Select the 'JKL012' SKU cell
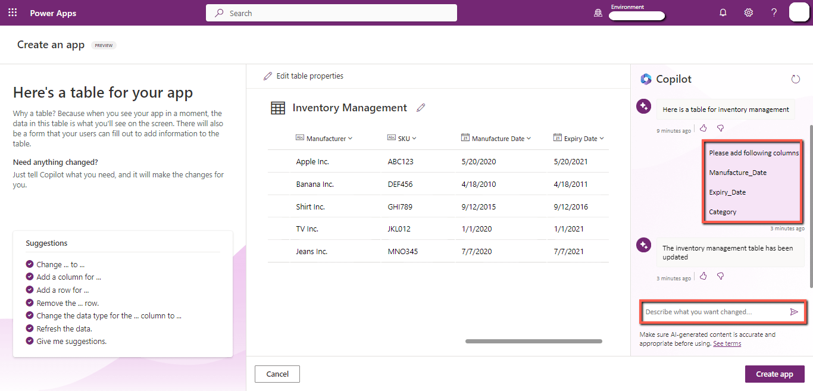Viewport: 813px width, 391px height. (x=399, y=229)
